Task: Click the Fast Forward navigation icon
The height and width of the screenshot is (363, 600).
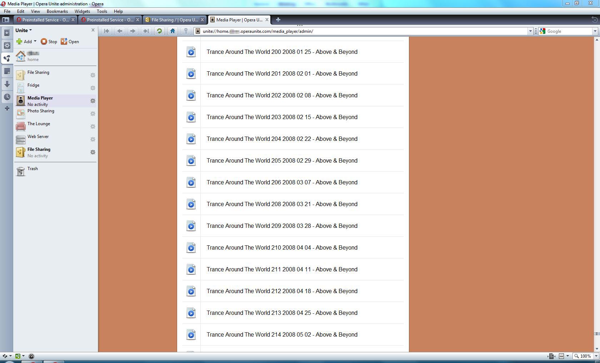Action: 146,31
